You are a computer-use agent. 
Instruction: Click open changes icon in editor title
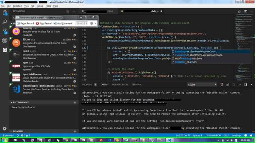(240, 11)
